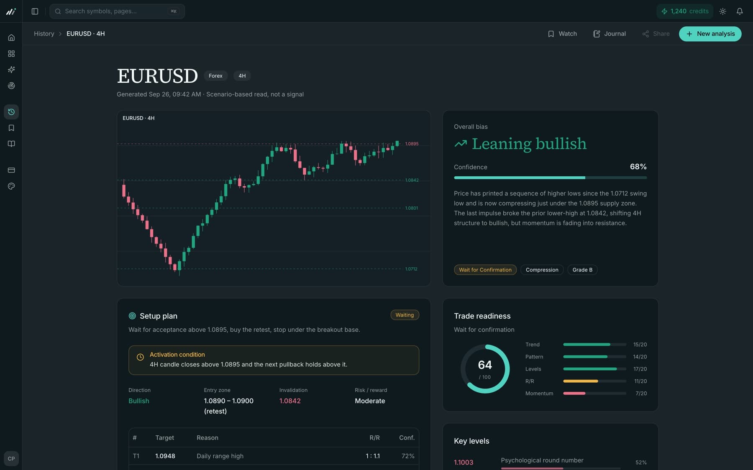Click the "1.0890 – 1.0900" entry zone value
This screenshot has width=753, height=470.
(x=228, y=401)
